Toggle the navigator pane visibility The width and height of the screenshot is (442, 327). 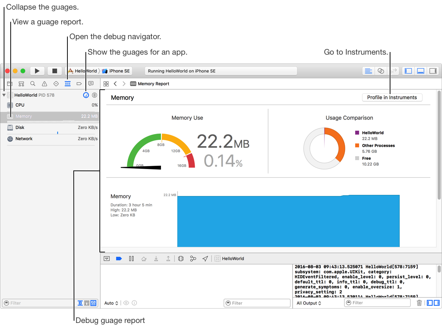point(408,71)
